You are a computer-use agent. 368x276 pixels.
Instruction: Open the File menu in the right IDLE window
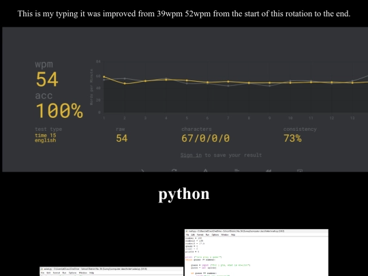187,234
